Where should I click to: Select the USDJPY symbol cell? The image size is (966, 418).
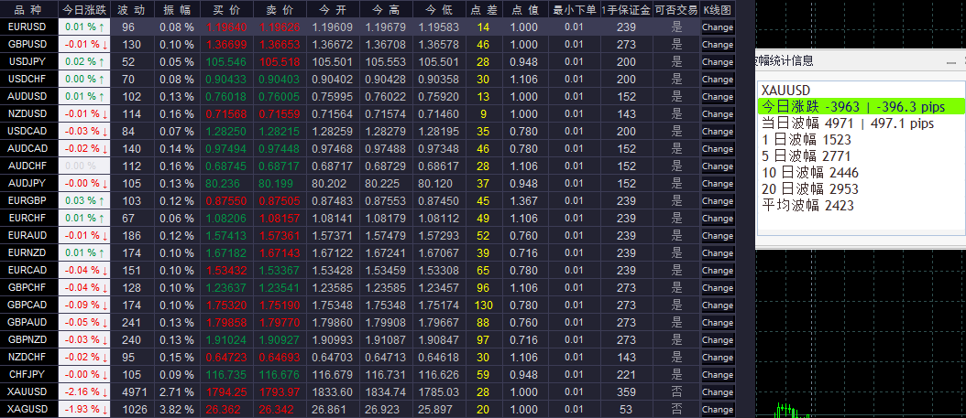(x=27, y=62)
